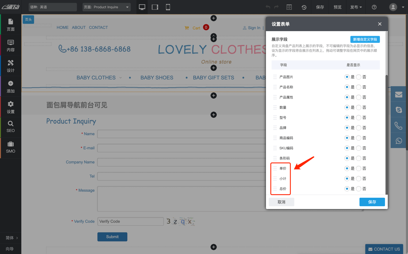
Task: Click the 新增自定义字段 button
Action: tap(365, 39)
